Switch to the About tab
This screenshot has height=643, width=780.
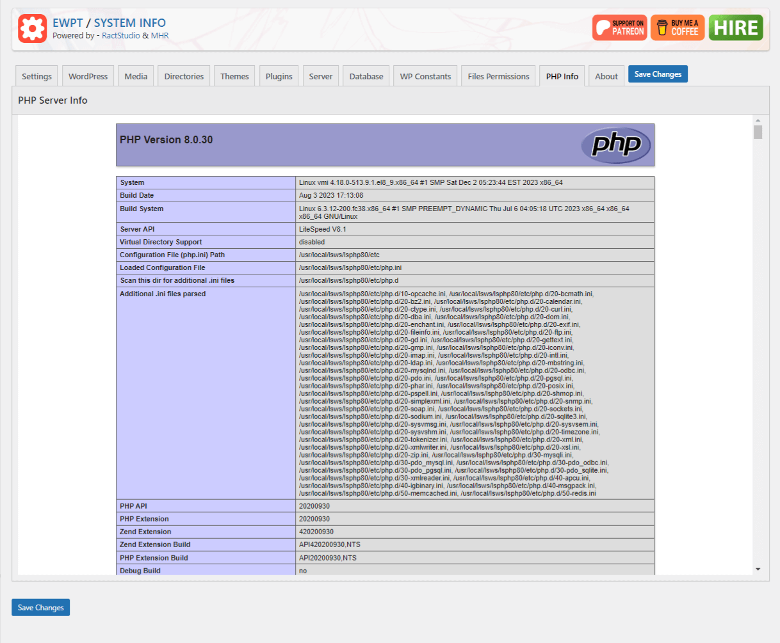tap(606, 76)
